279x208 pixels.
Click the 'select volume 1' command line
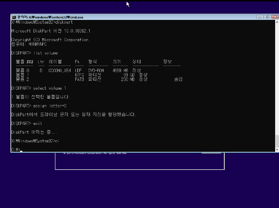(49, 88)
